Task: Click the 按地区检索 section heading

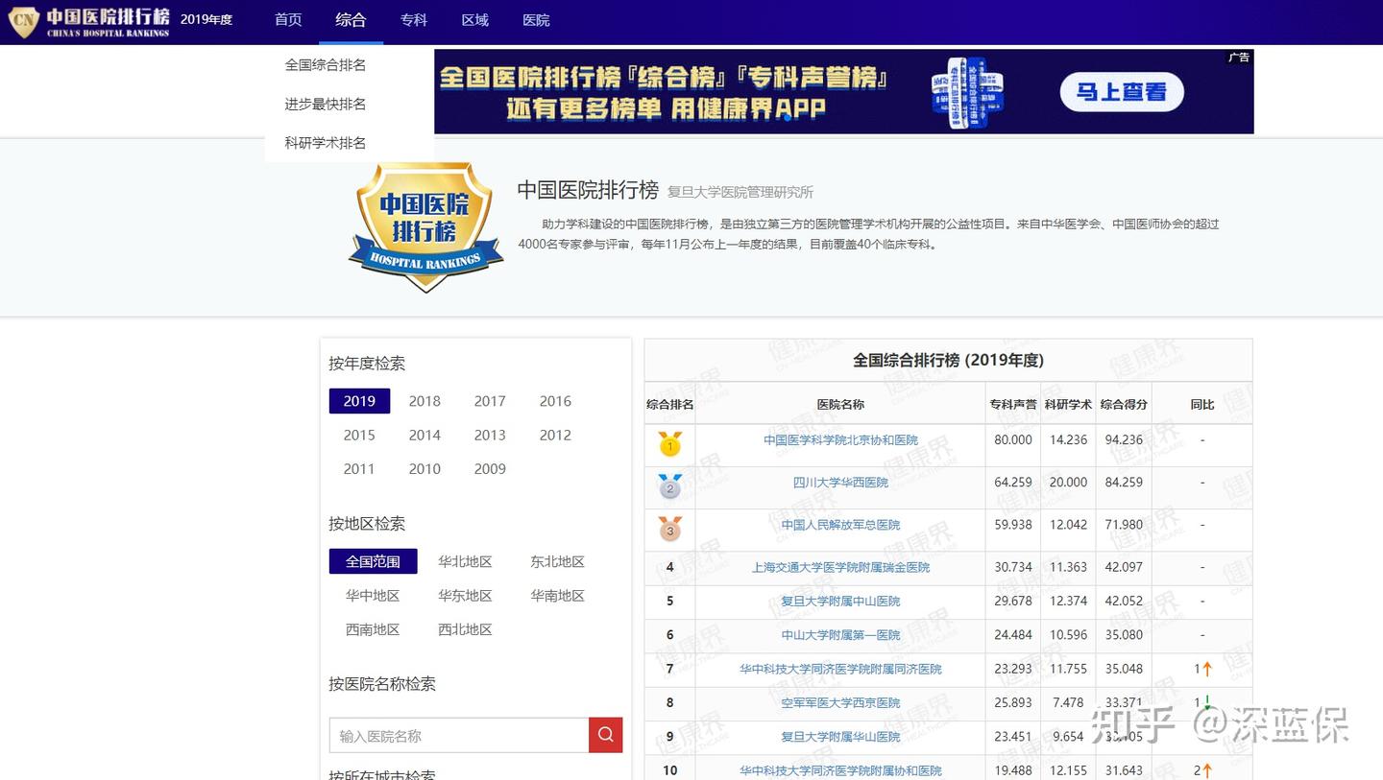Action: coord(367,524)
